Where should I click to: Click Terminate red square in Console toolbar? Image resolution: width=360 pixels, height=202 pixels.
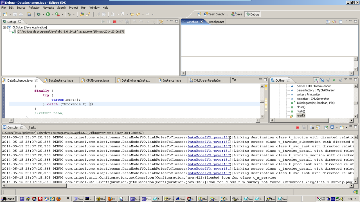click(x=298, y=127)
